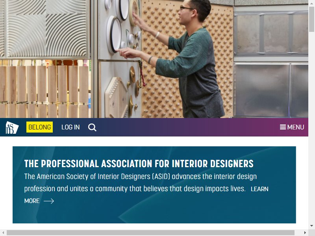Click the LOG IN link
Image resolution: width=315 pixels, height=236 pixels.
click(x=70, y=127)
